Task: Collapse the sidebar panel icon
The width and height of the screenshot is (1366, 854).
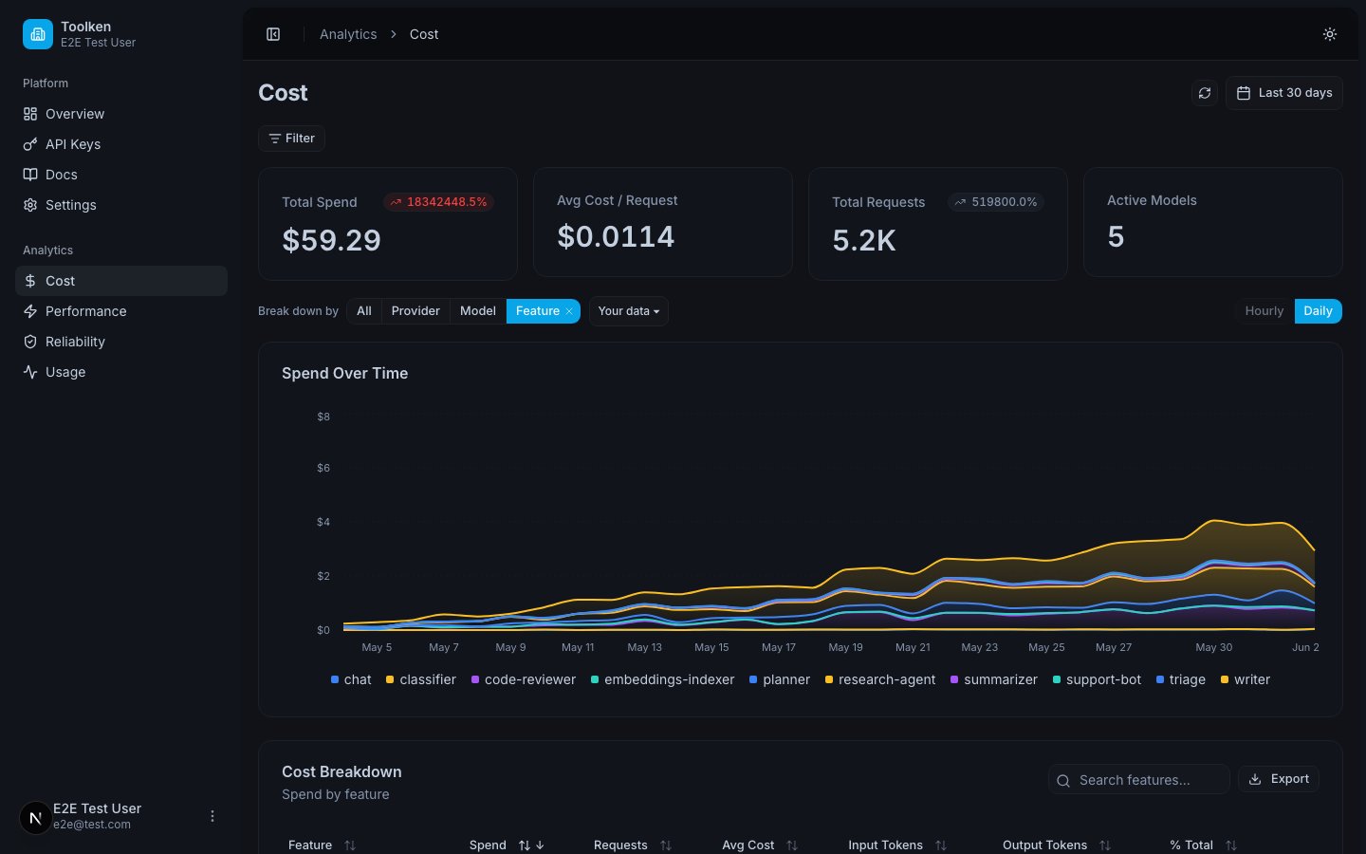Action: point(273,34)
